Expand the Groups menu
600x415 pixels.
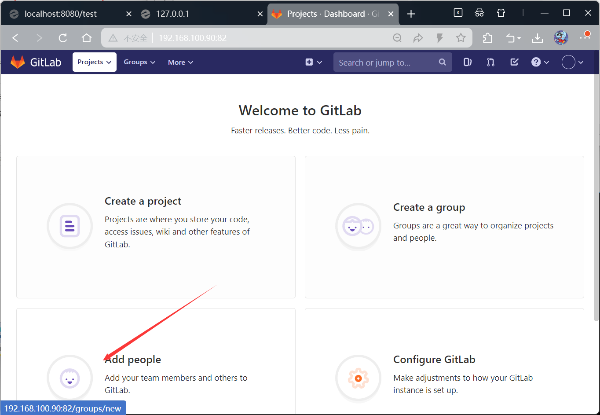click(x=139, y=62)
